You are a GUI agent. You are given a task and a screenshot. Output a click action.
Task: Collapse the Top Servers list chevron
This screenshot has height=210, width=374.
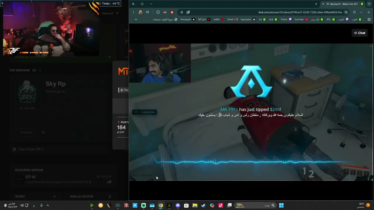coord(40,70)
